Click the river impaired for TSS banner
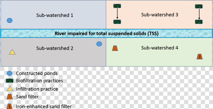The image size is (213, 109). (106, 33)
